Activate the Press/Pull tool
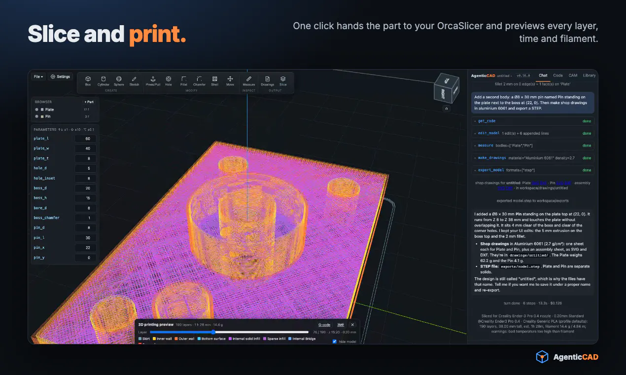This screenshot has height=375, width=626. pos(153,81)
